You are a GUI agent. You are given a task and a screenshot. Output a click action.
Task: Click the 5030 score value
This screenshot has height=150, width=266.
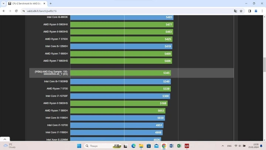[160, 118]
